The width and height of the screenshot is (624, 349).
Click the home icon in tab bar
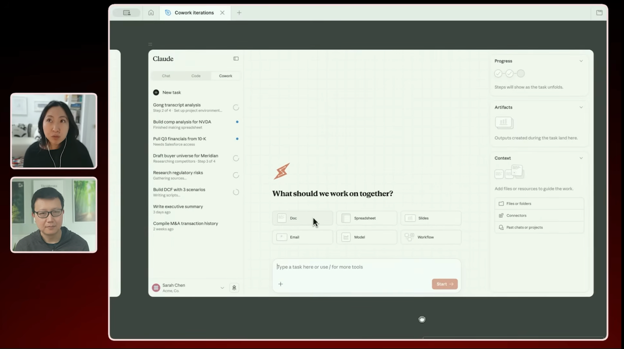(151, 13)
